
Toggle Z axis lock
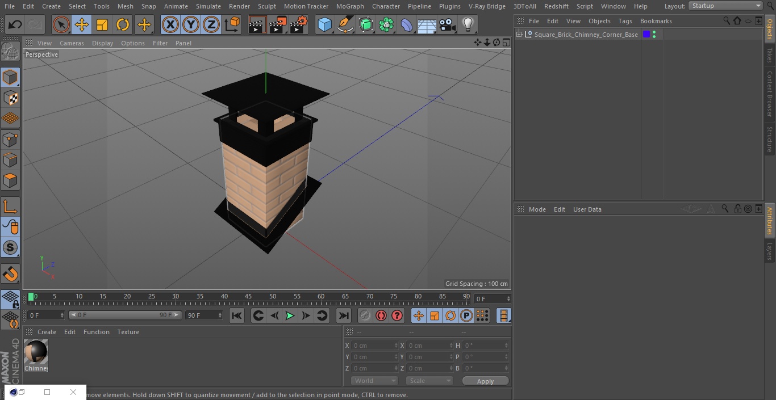tap(211, 25)
